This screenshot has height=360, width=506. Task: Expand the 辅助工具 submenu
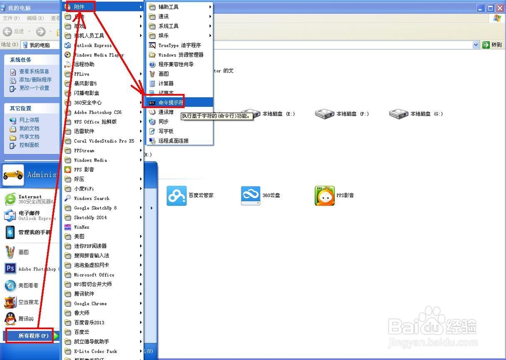[180, 7]
